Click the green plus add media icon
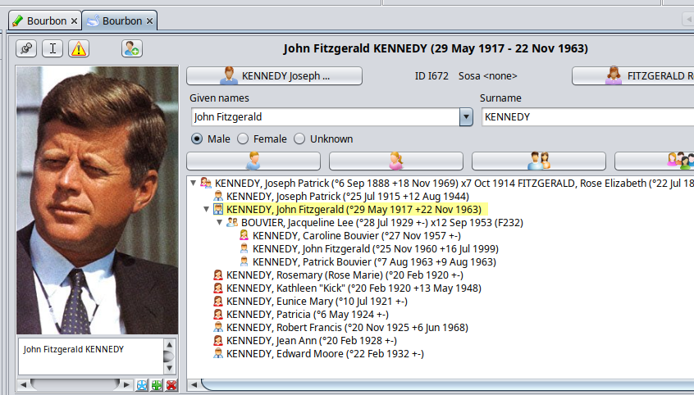Image resolution: width=694 pixels, height=395 pixels. 157,385
